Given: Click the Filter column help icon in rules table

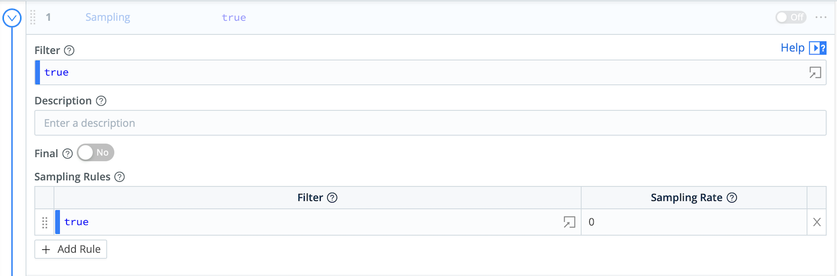Looking at the screenshot, I should pos(332,198).
